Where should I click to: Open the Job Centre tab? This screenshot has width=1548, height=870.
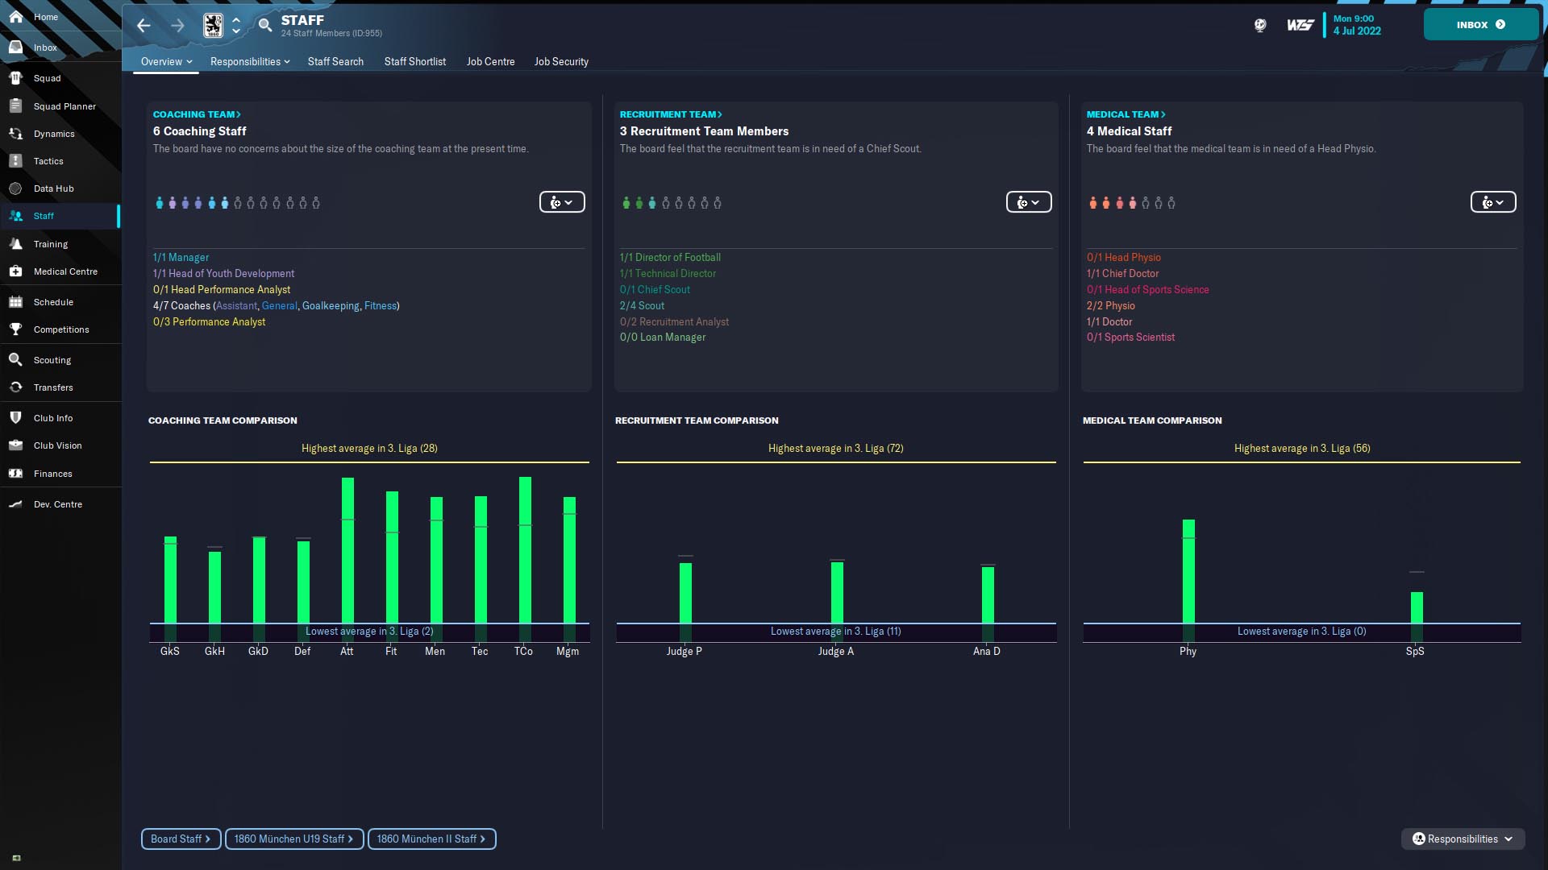click(x=490, y=62)
